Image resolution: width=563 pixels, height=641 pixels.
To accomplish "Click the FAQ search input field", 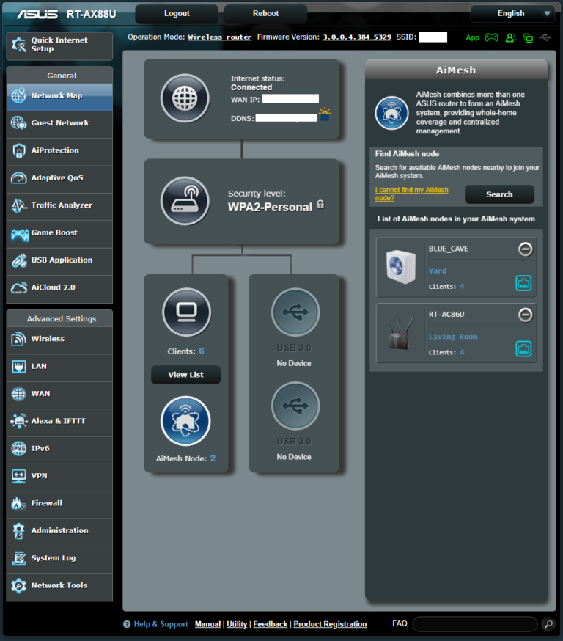I will (476, 624).
